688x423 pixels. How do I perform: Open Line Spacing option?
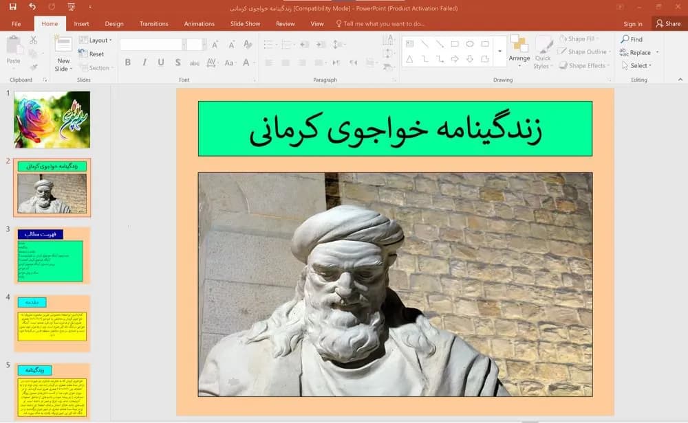[x=338, y=44]
